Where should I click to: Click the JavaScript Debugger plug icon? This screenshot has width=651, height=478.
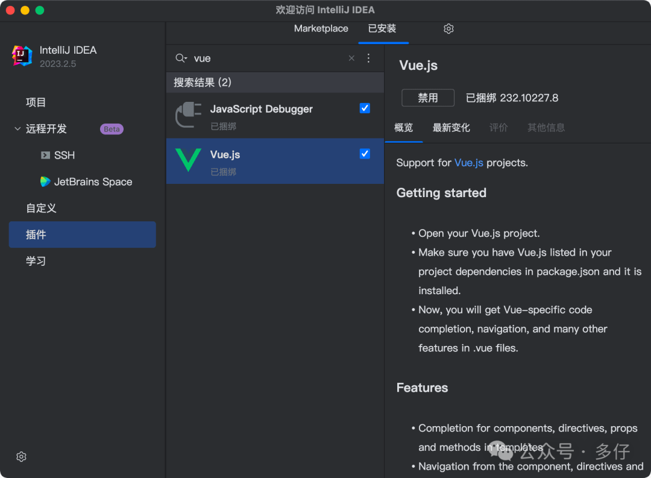click(188, 115)
